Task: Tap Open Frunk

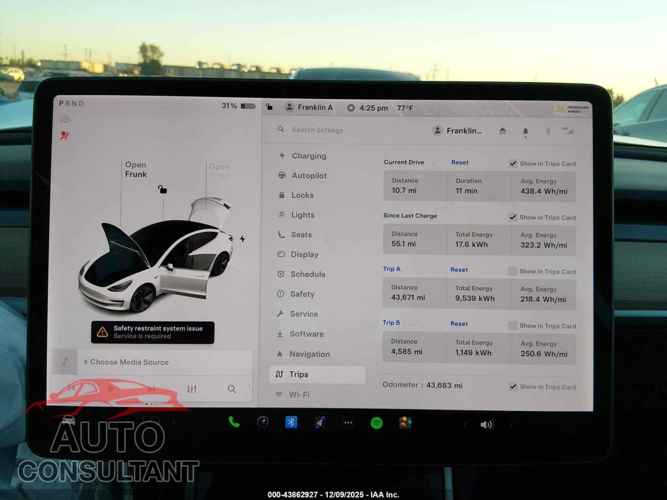Action: pyautogui.click(x=136, y=169)
